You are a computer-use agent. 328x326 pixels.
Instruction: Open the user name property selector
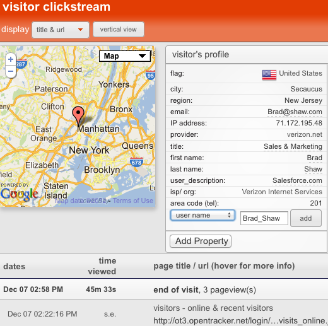tap(202, 215)
